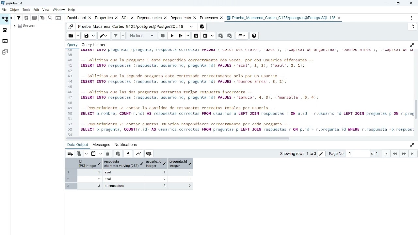
Task: Click the Explain icon
Action: [x=197, y=36]
